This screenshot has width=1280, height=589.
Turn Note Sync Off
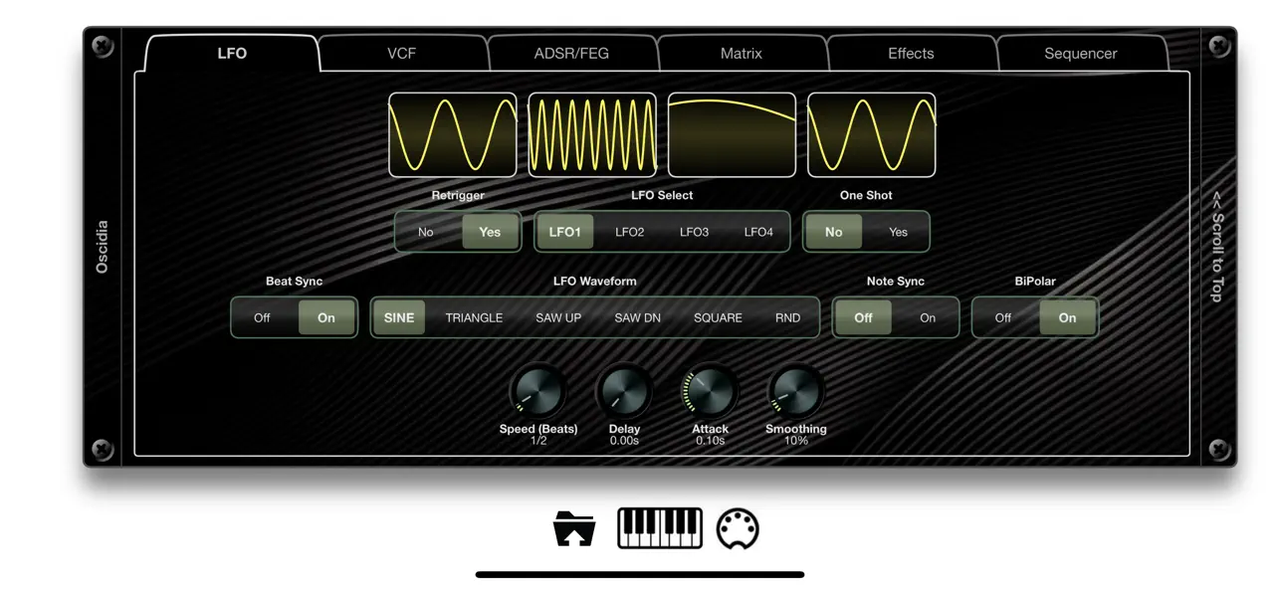(x=863, y=317)
